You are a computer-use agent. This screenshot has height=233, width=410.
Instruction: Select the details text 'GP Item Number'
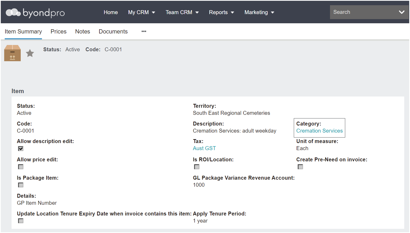[37, 203]
